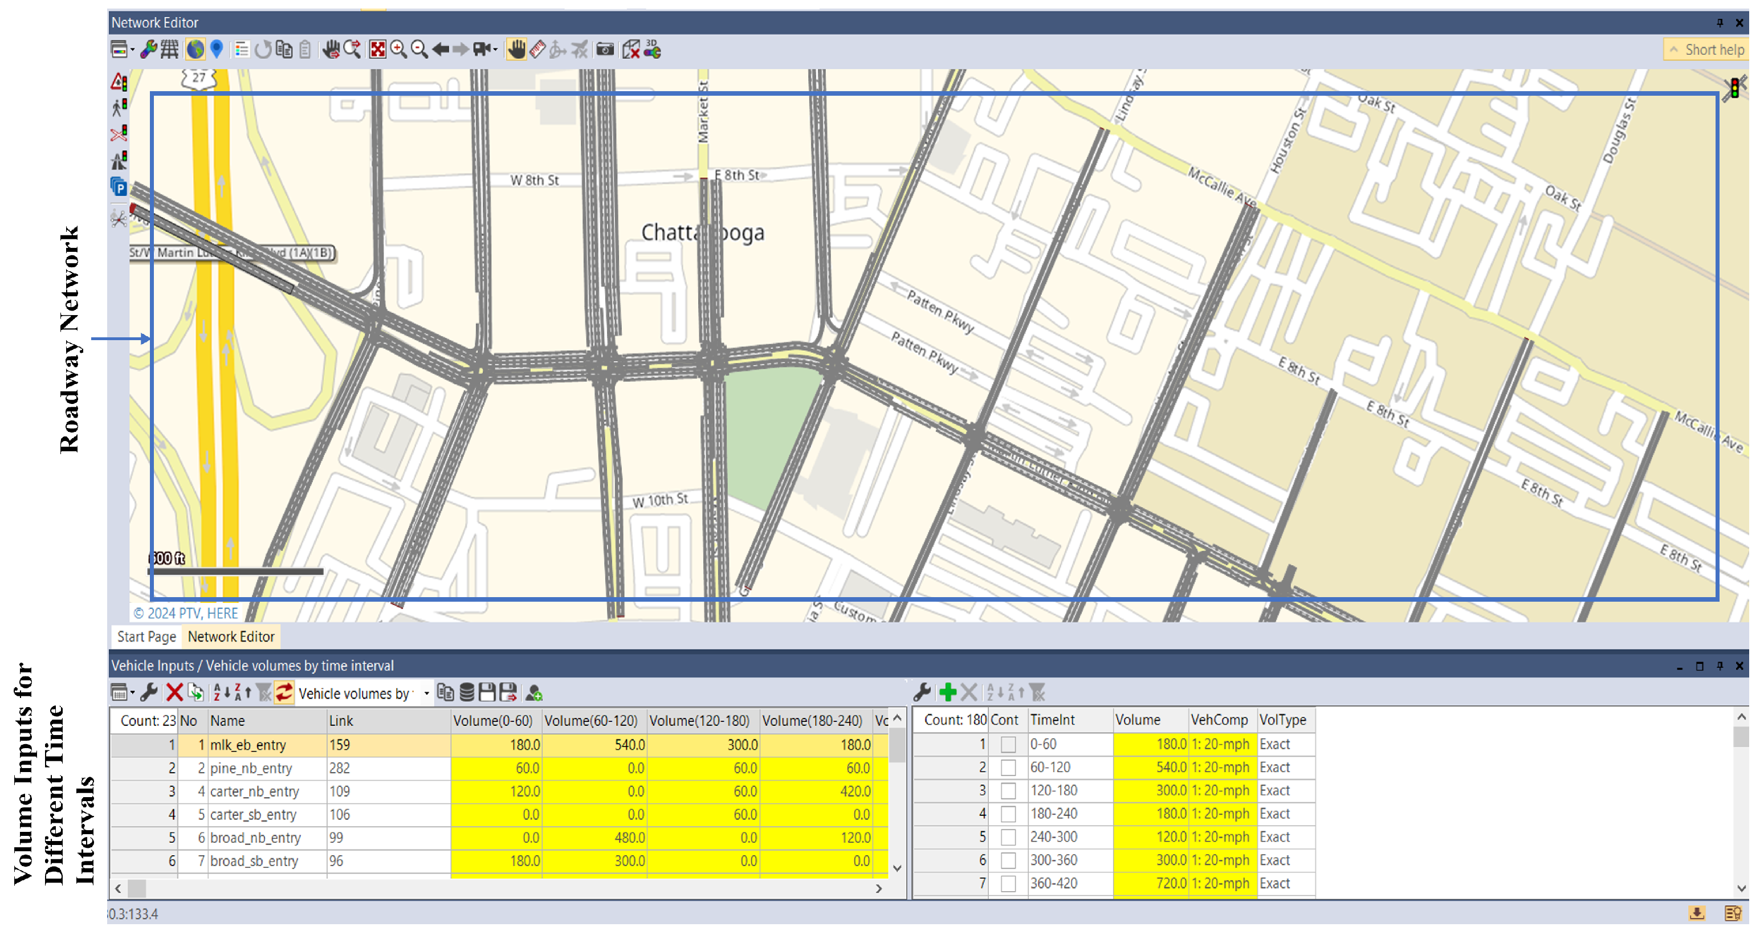The width and height of the screenshot is (1764, 939).
Task: Check Cont box for 0-60 interval
Action: pyautogui.click(x=1008, y=744)
